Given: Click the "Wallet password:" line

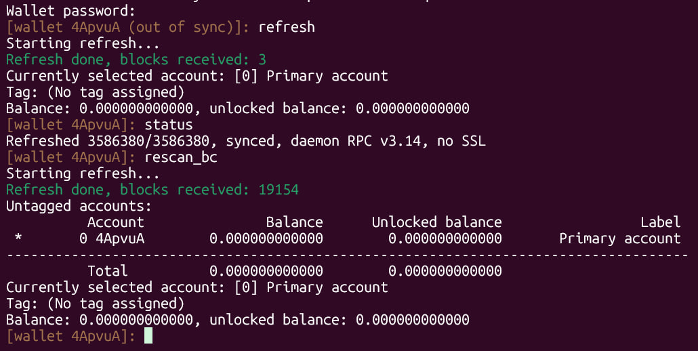Looking at the screenshot, I should tap(70, 11).
